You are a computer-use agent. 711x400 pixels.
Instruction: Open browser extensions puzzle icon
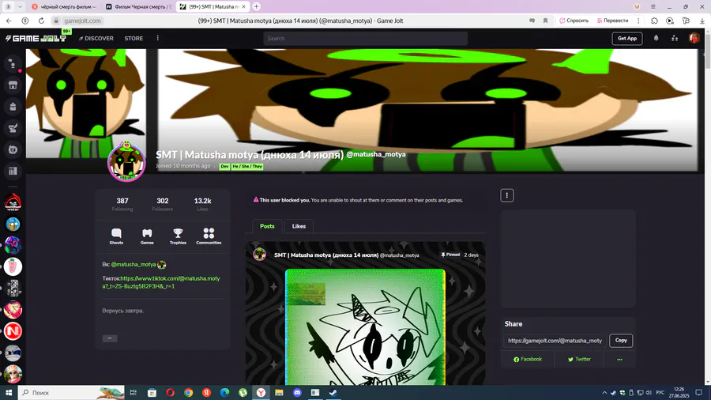654,21
